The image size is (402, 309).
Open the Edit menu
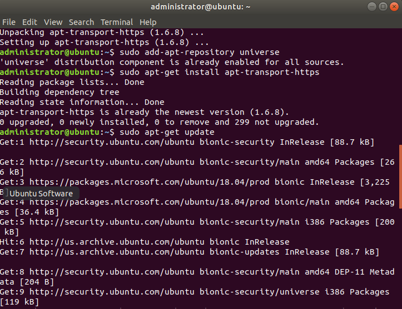[x=29, y=22]
